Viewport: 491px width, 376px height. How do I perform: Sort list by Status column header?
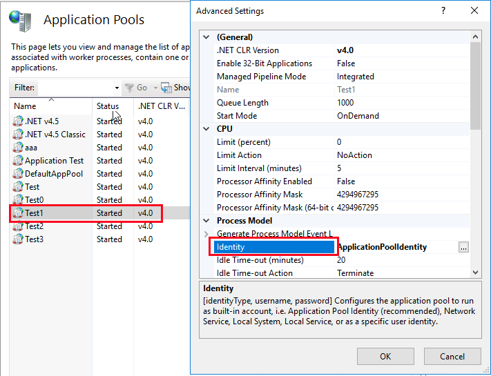[x=108, y=106]
